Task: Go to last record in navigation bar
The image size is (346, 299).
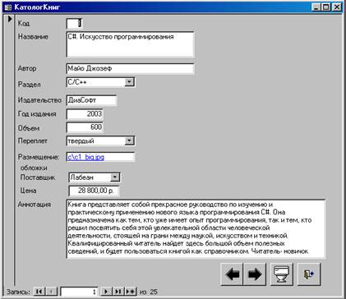Action: (118, 292)
